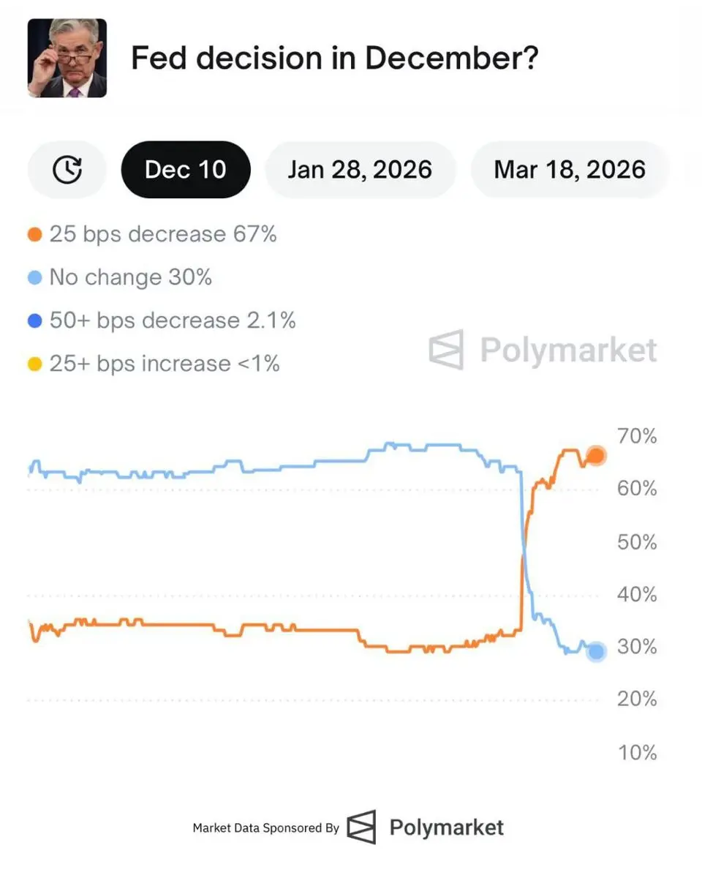Click the orange endpoint marker on the chart
The height and width of the screenshot is (878, 702).
596,456
